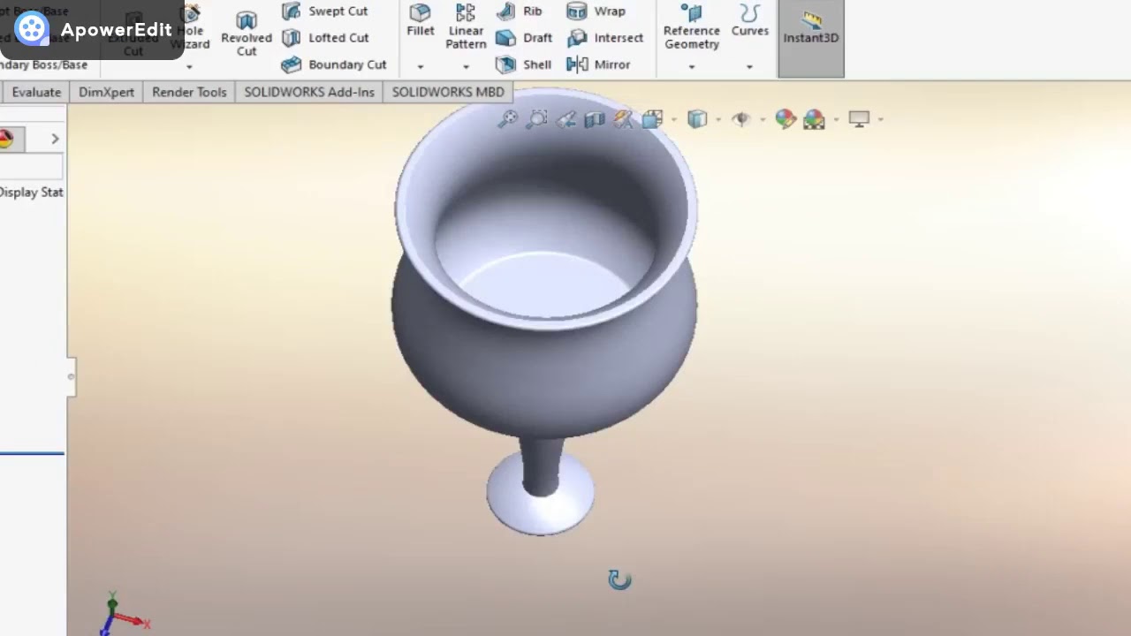Select the Rib feature tool
The image size is (1131, 636).
tap(520, 11)
